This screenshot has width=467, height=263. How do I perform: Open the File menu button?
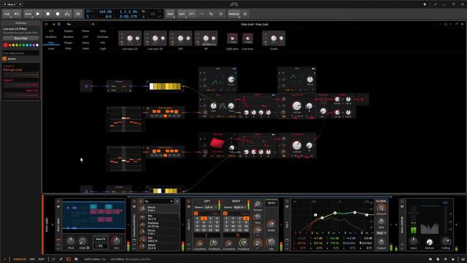(7, 14)
